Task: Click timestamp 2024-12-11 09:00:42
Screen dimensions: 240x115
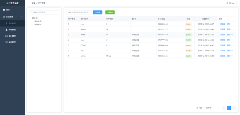Action: [x=206, y=45]
